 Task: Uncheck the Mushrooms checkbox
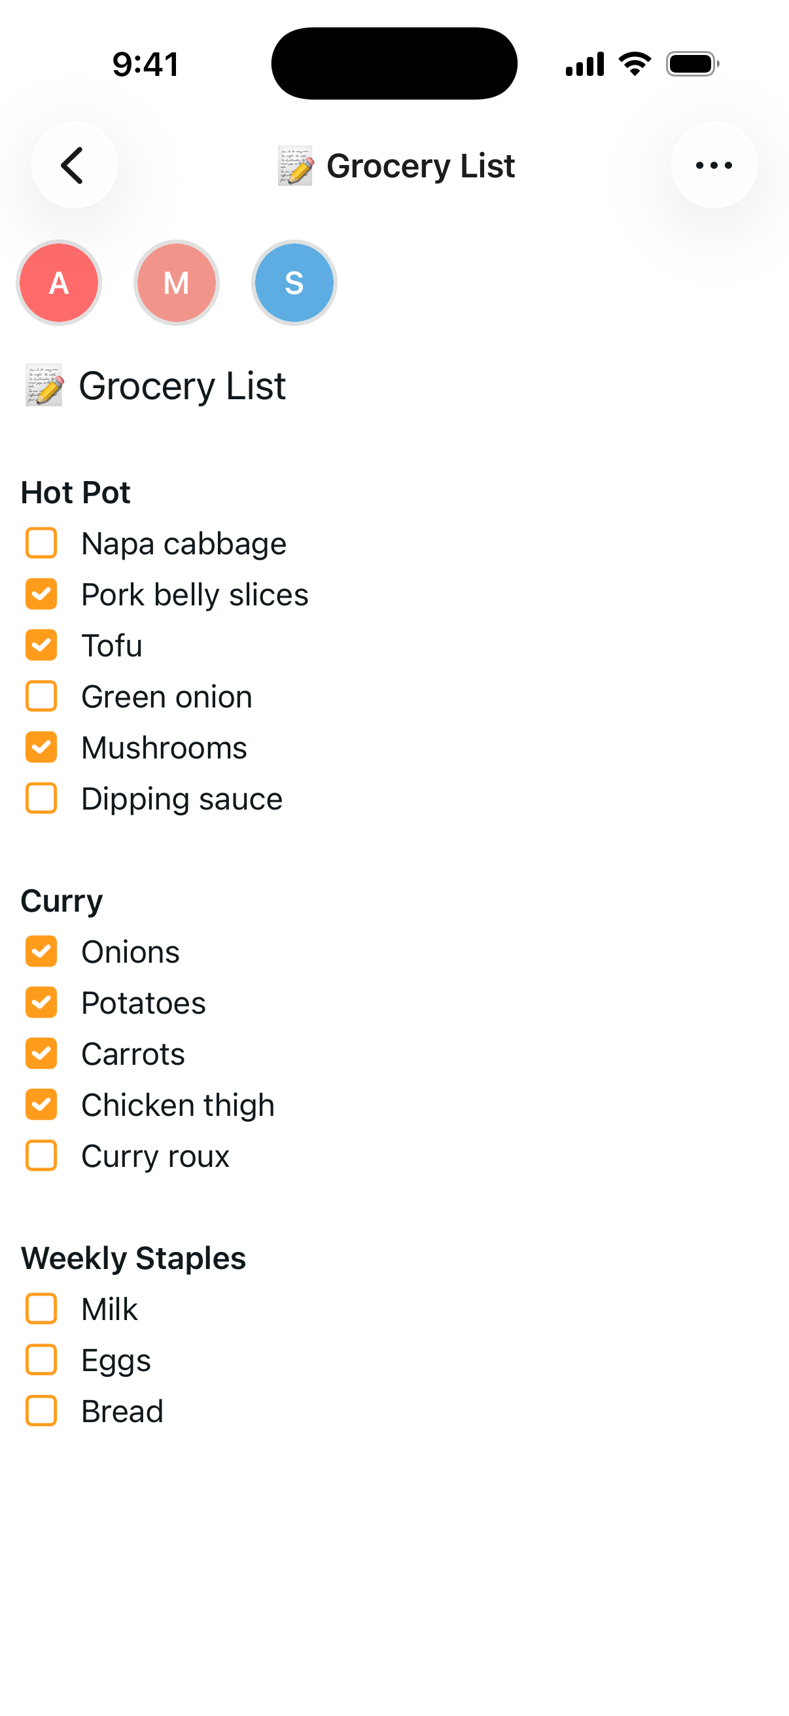[x=41, y=747]
